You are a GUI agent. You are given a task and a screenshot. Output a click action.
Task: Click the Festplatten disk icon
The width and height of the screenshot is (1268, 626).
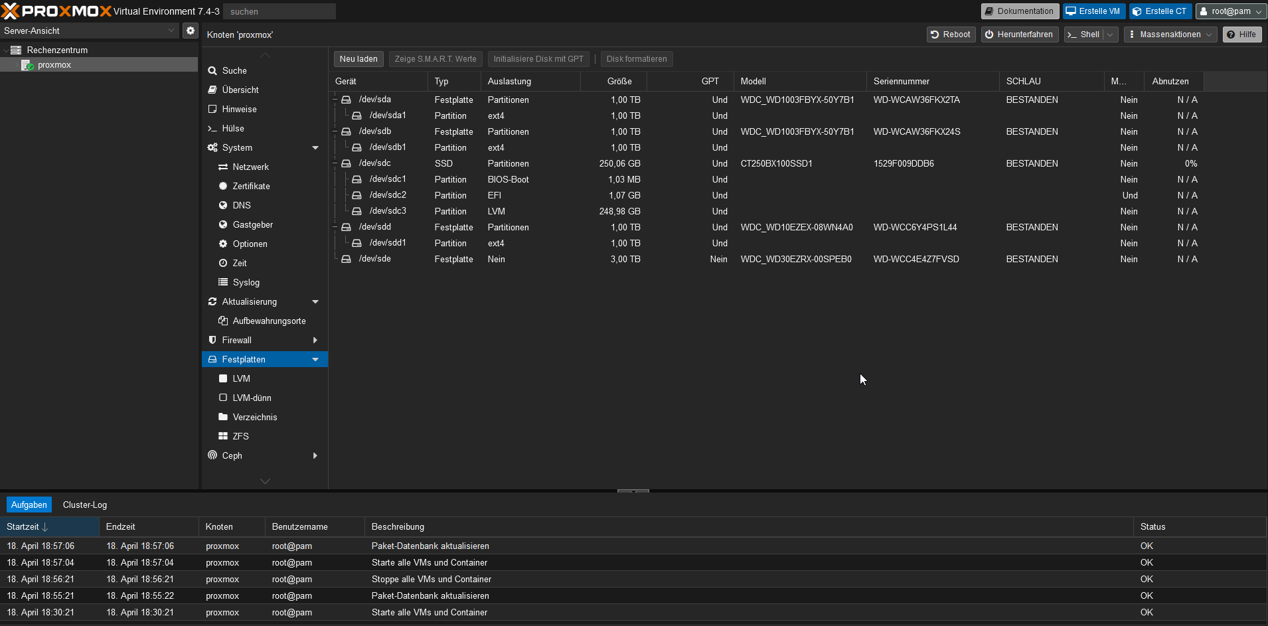click(x=212, y=359)
